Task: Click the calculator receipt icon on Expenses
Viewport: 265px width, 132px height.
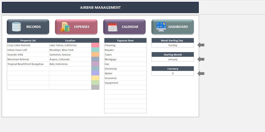Action: 65,27
